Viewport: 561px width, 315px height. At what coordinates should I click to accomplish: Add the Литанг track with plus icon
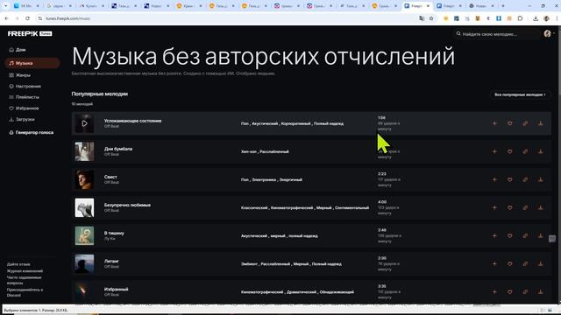pos(494,264)
